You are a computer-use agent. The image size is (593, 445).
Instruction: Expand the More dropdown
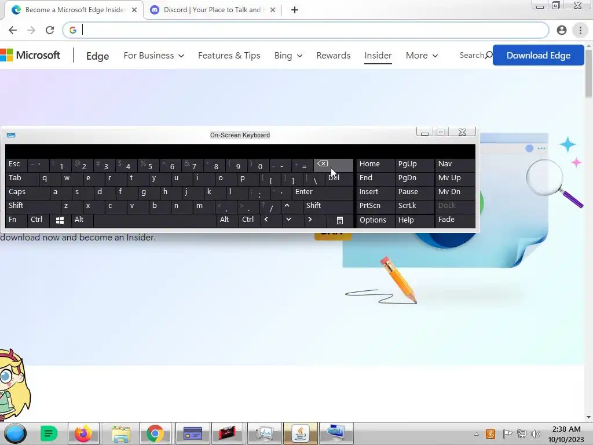422,56
